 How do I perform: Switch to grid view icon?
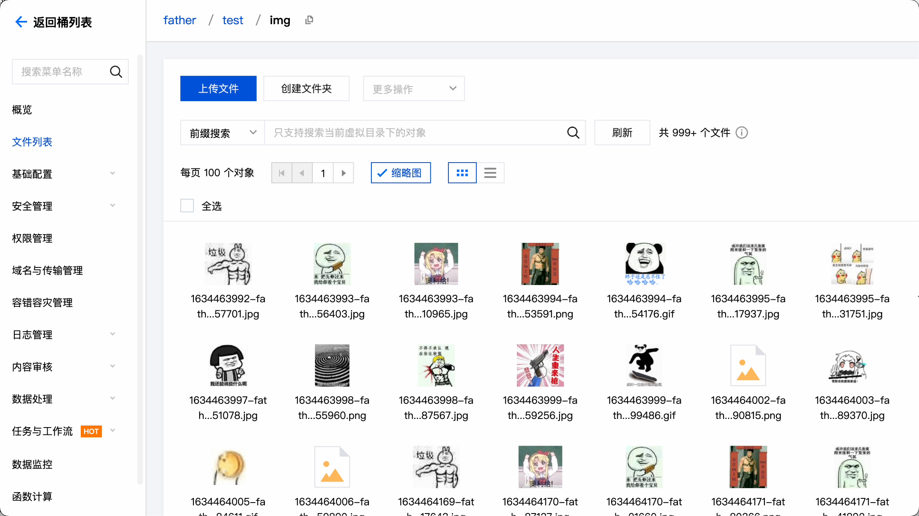tap(462, 173)
